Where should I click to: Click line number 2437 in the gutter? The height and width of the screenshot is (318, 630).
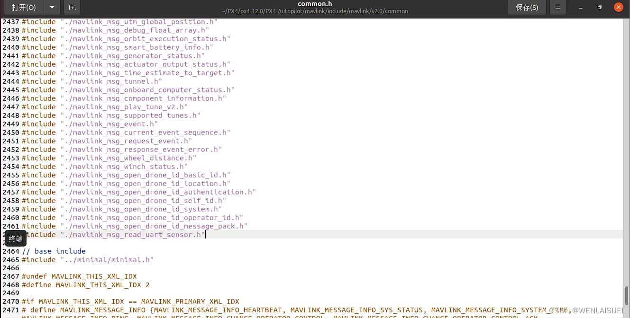(x=11, y=22)
